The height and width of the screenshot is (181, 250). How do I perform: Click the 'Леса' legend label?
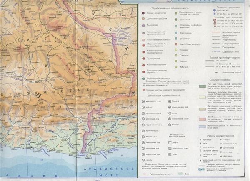187,174
